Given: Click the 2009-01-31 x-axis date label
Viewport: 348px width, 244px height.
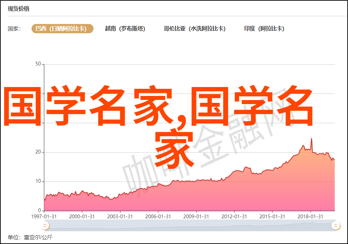Looking at the screenshot, I should (x=196, y=216).
